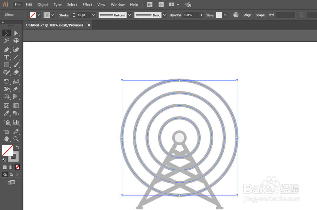The image size is (317, 210).
Task: Pick the Magic Wand tool
Action: [x=6, y=41]
